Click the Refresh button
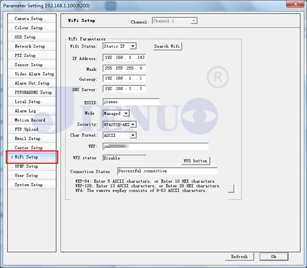Viewport: 307px width, 268px height. pyautogui.click(x=239, y=256)
